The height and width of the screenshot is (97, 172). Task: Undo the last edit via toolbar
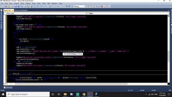pos(41,6)
